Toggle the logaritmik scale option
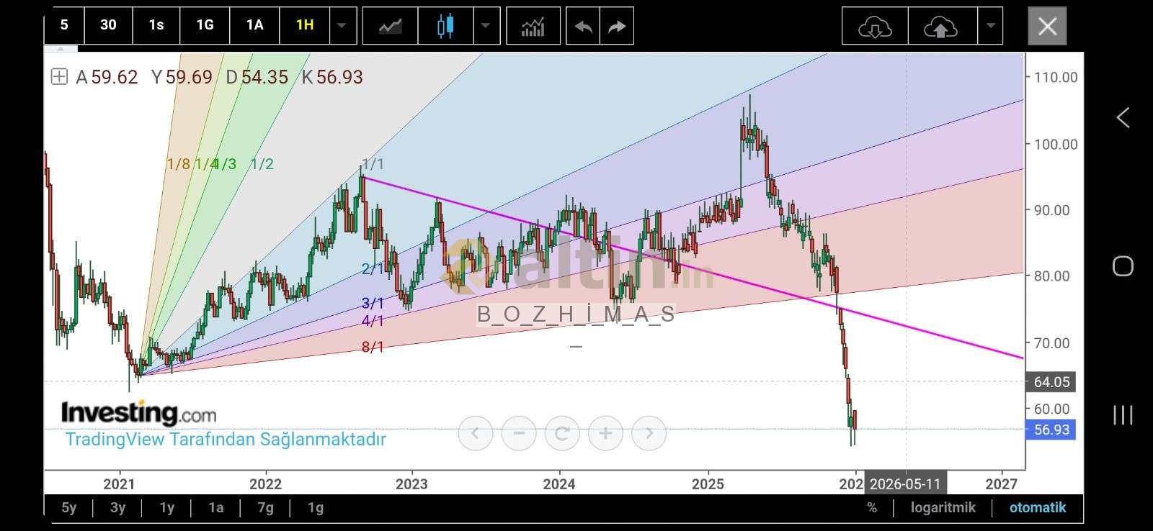This screenshot has width=1153, height=531. pyautogui.click(x=943, y=507)
